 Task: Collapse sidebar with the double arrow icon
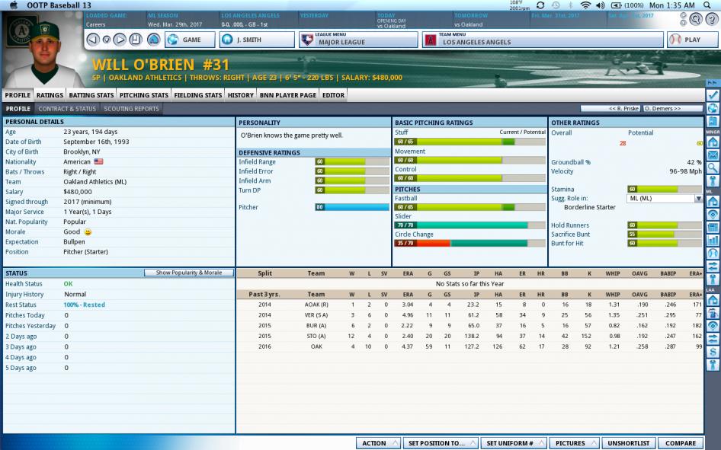tap(713, 83)
